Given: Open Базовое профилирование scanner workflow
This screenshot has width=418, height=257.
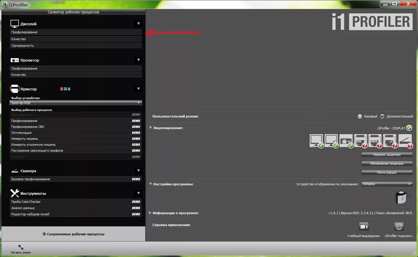Looking at the screenshot, I should pyautogui.click(x=76, y=179).
